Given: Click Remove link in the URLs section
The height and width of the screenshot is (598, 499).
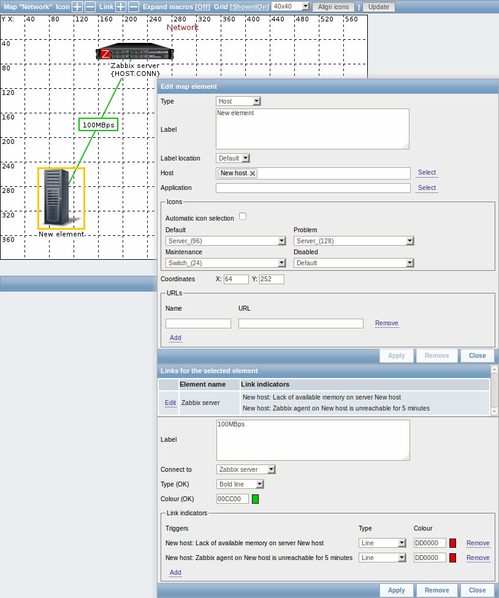Looking at the screenshot, I should (387, 323).
